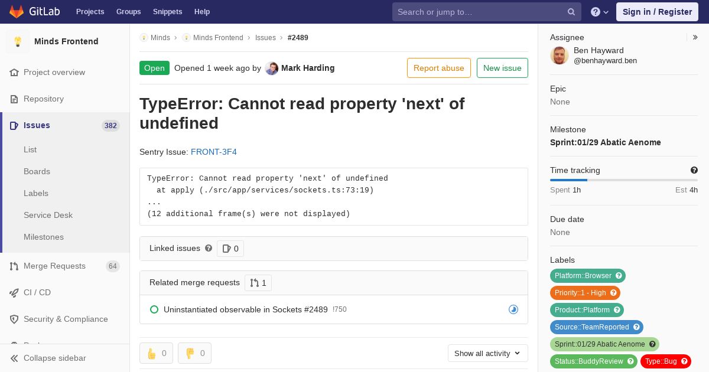Click the search magnifier icon
Viewport: 709px width, 372px height.
tap(571, 12)
